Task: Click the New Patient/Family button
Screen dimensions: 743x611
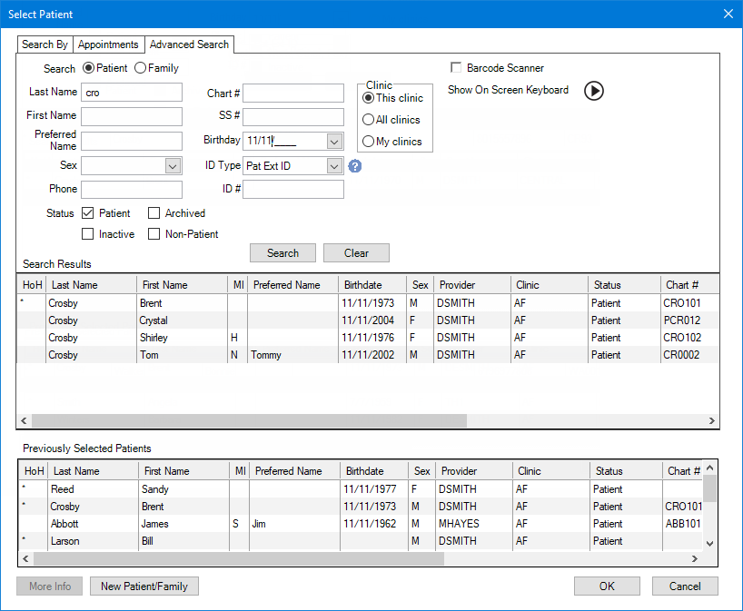Action: 144,586
